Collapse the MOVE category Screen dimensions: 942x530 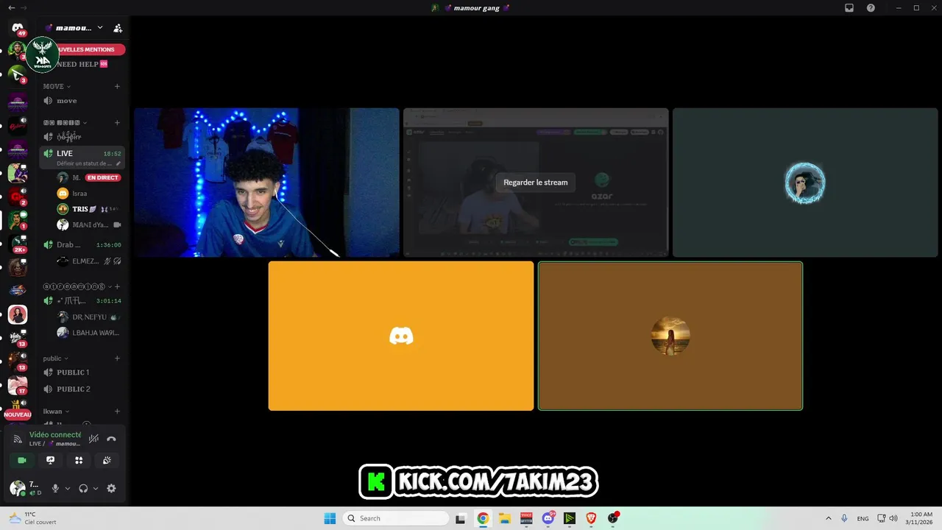[x=57, y=86]
